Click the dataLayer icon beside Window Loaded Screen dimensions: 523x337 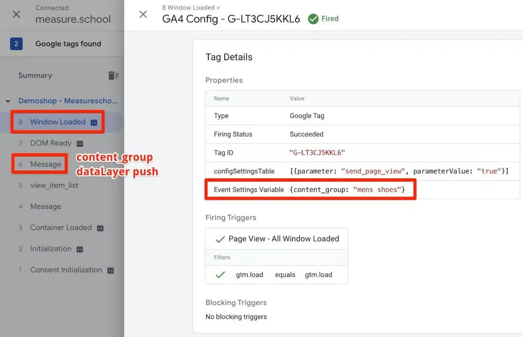click(x=94, y=123)
